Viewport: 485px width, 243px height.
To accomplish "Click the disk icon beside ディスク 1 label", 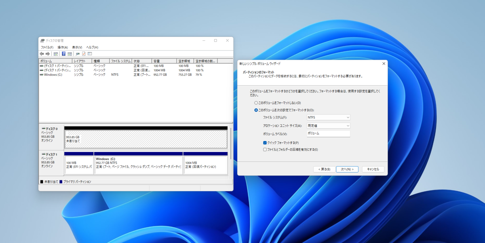I will (x=43, y=154).
